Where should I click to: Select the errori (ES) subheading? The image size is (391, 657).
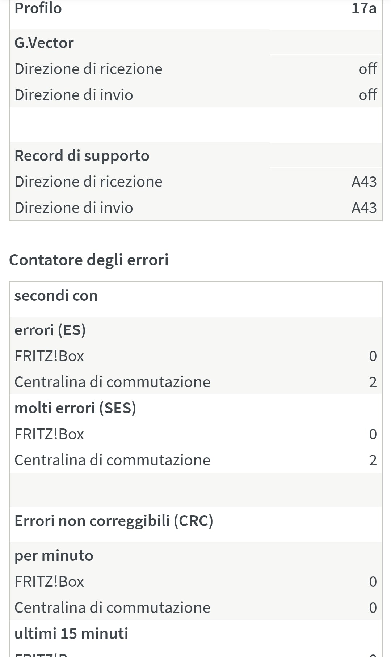[50, 330]
